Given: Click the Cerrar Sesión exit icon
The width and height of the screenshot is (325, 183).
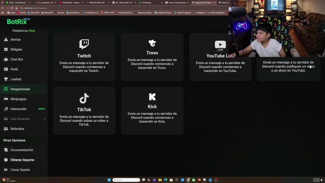Looking at the screenshot, I should click(x=6, y=170).
